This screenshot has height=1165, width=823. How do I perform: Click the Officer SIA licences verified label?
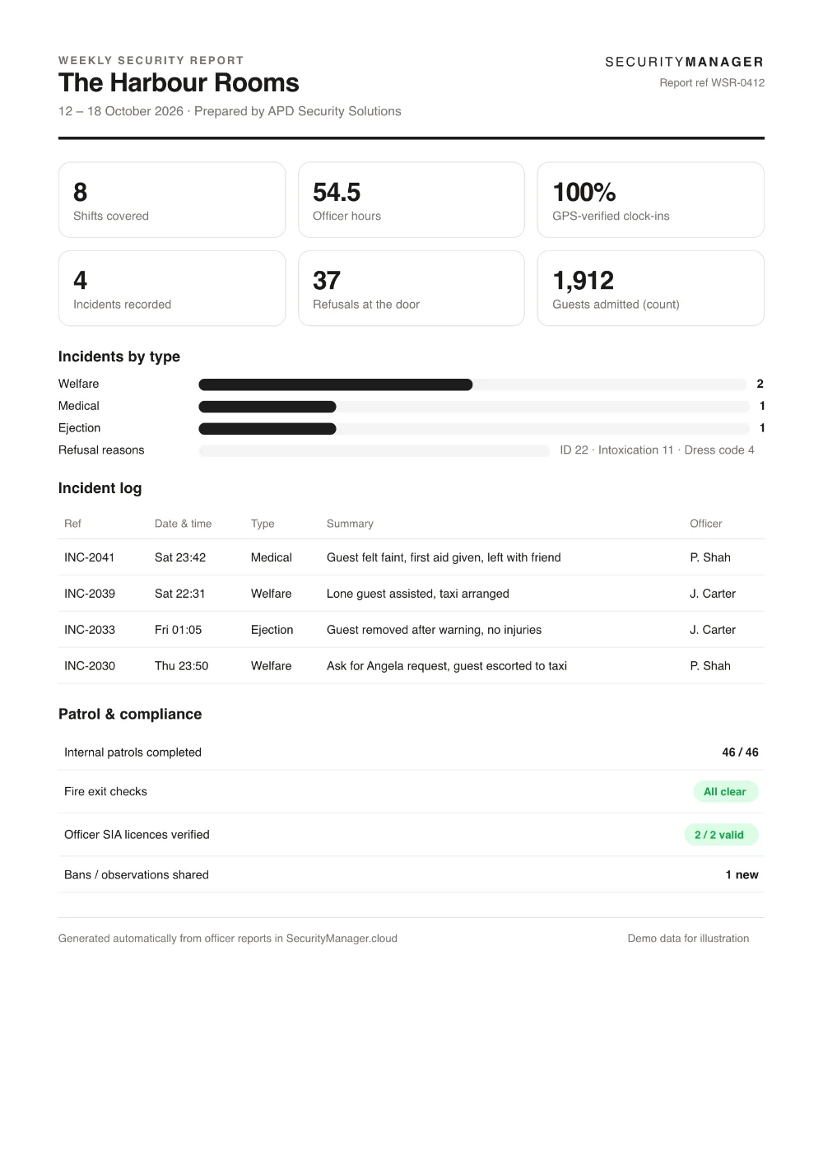pos(137,834)
